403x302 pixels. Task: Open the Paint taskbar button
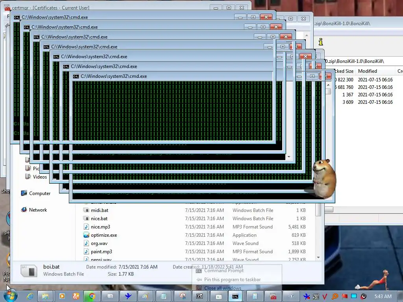145,296
